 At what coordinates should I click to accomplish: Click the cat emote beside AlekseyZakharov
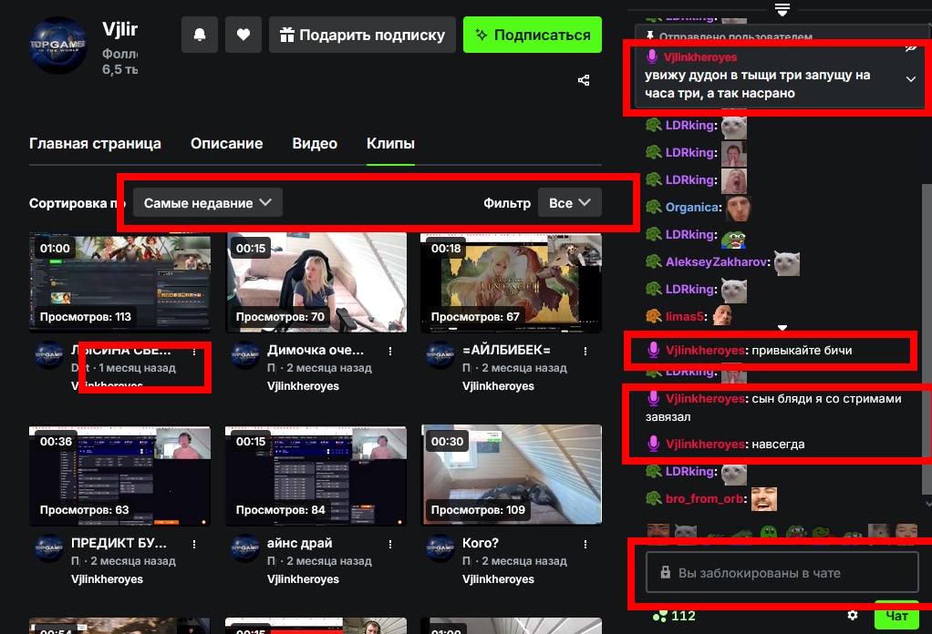pyautogui.click(x=787, y=263)
